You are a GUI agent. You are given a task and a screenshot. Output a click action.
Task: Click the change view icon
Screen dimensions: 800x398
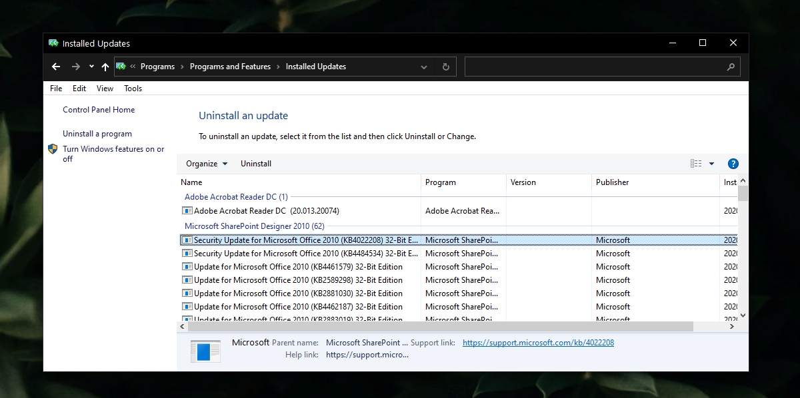point(696,164)
